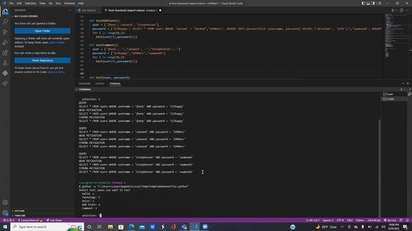
Task: Open Run and Debug view
Action: (5, 42)
